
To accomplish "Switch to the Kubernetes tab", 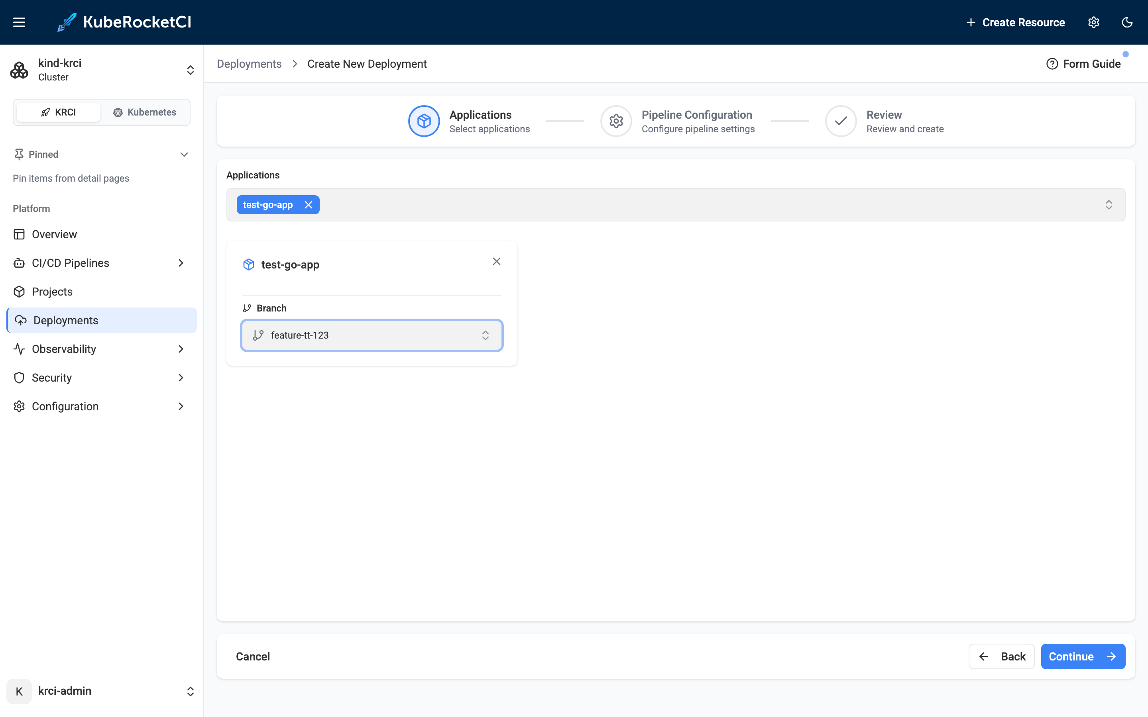I will tap(145, 112).
